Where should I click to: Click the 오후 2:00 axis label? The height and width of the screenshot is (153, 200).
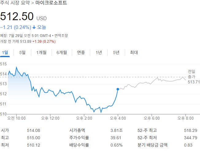click(x=84, y=118)
